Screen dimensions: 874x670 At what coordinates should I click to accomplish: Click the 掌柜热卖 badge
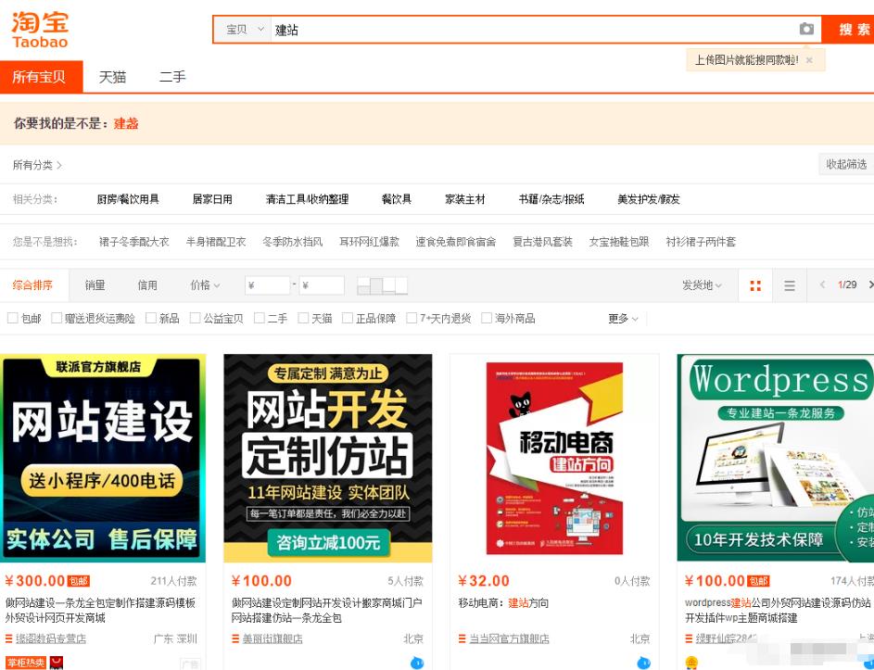[x=26, y=662]
